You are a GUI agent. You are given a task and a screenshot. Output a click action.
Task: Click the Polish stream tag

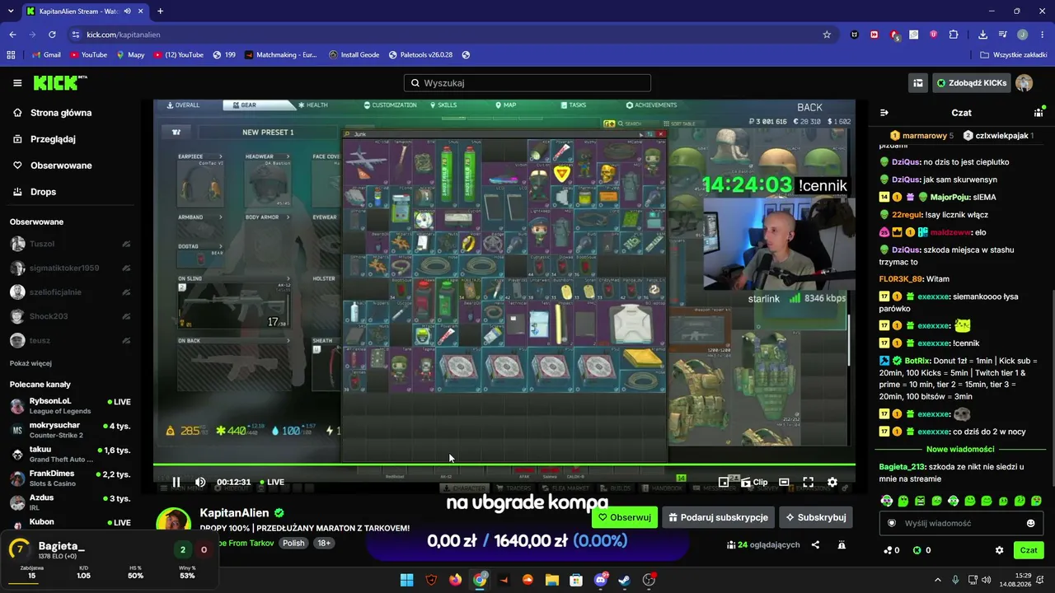click(x=293, y=544)
